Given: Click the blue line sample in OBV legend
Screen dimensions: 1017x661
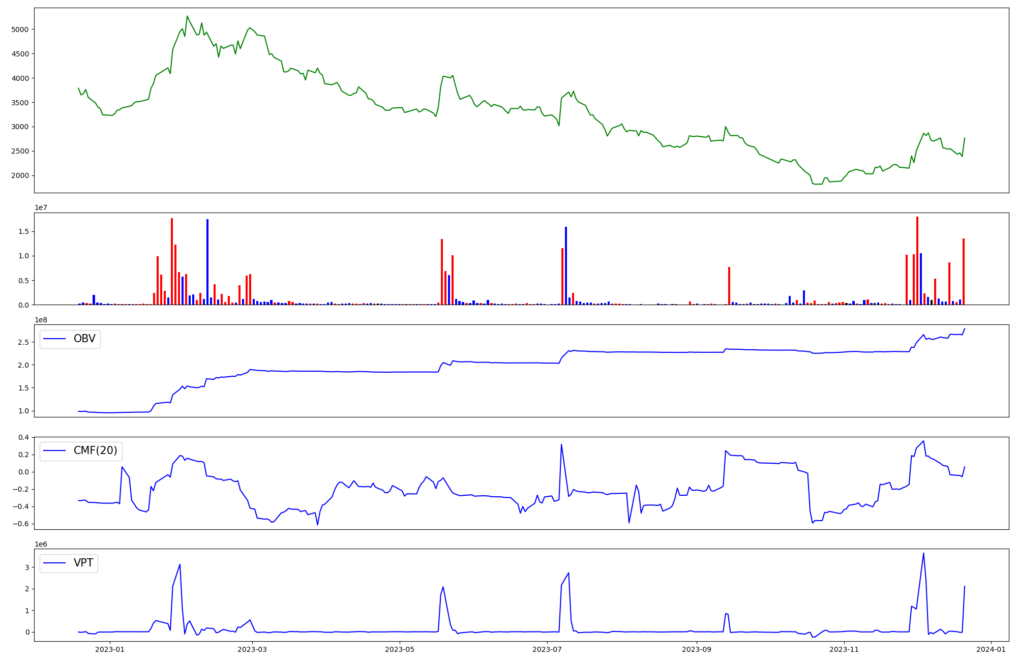Looking at the screenshot, I should tap(55, 339).
